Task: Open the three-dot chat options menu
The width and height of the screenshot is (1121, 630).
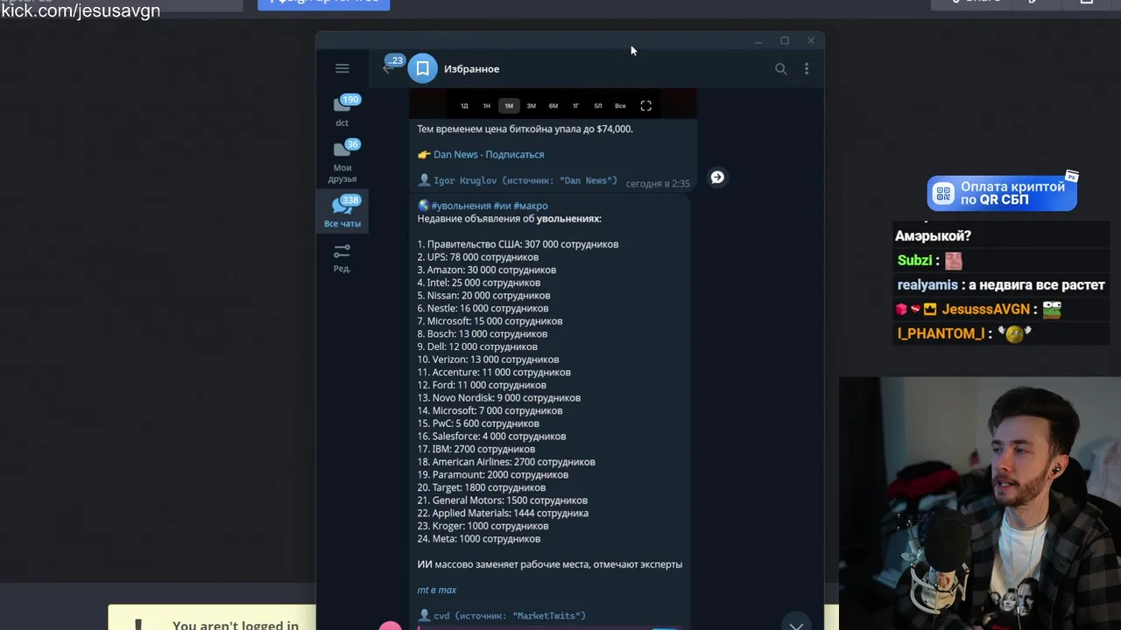Action: click(x=807, y=68)
